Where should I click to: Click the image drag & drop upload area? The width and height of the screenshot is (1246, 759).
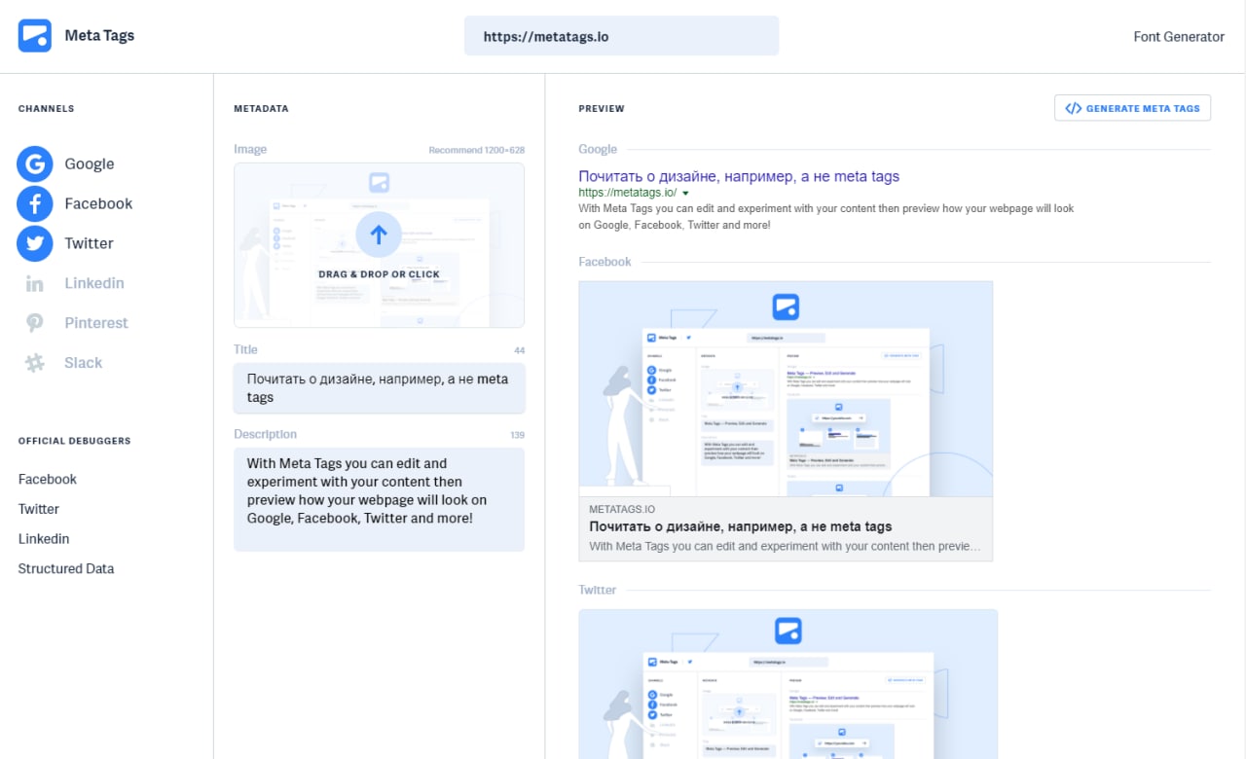(x=379, y=245)
